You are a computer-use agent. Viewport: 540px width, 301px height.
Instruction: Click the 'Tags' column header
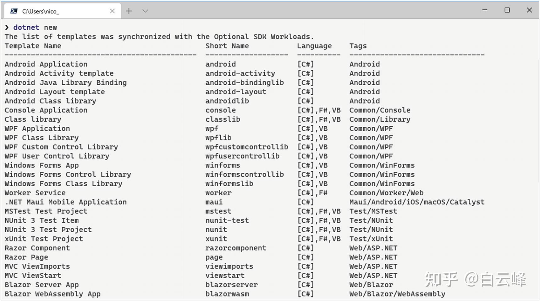coord(358,46)
